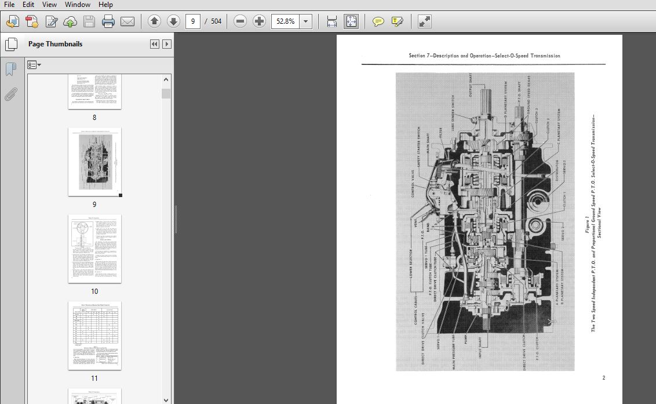Collapse the Page Thumbnails navigation pane
This screenshot has width=656, height=404.
(154, 44)
